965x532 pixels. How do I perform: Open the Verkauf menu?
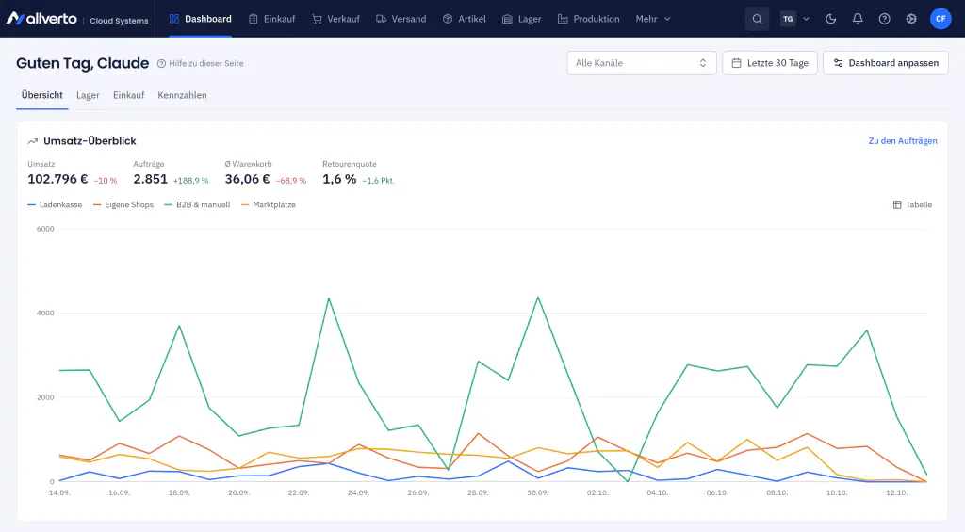tap(335, 19)
